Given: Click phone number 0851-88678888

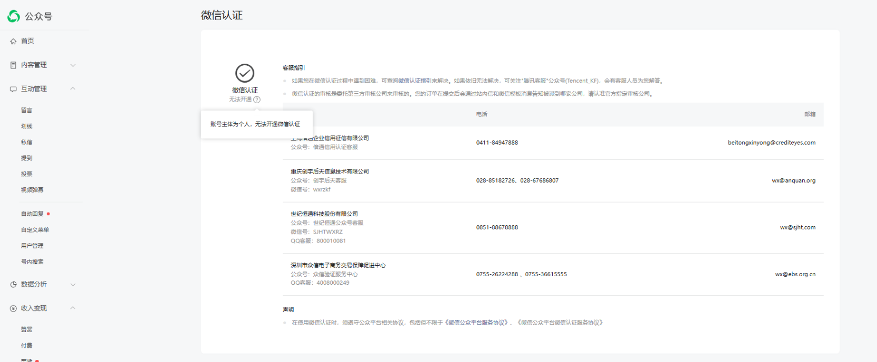Looking at the screenshot, I should tap(497, 227).
